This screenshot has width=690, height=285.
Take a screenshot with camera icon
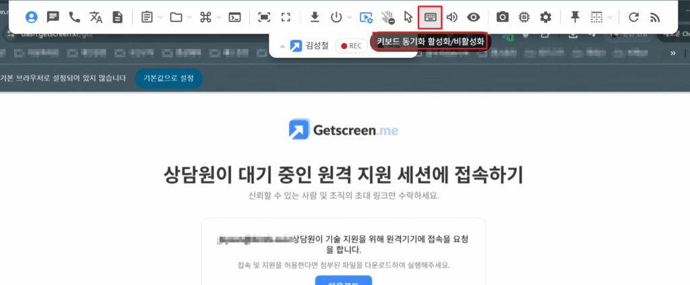coord(502,17)
